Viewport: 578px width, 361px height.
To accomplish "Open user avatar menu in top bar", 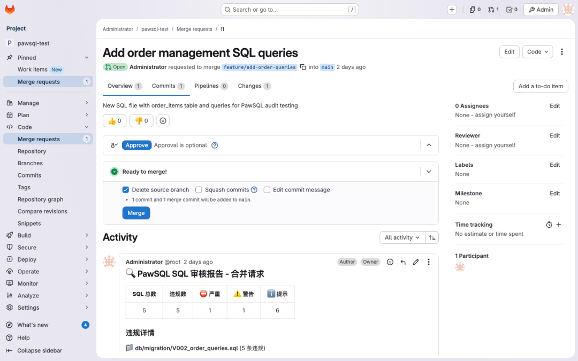I will 568,10.
